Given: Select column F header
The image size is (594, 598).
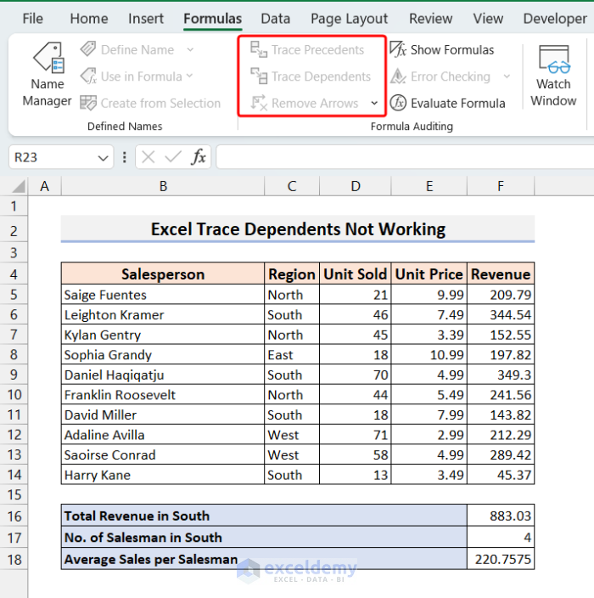Looking at the screenshot, I should click(x=501, y=187).
